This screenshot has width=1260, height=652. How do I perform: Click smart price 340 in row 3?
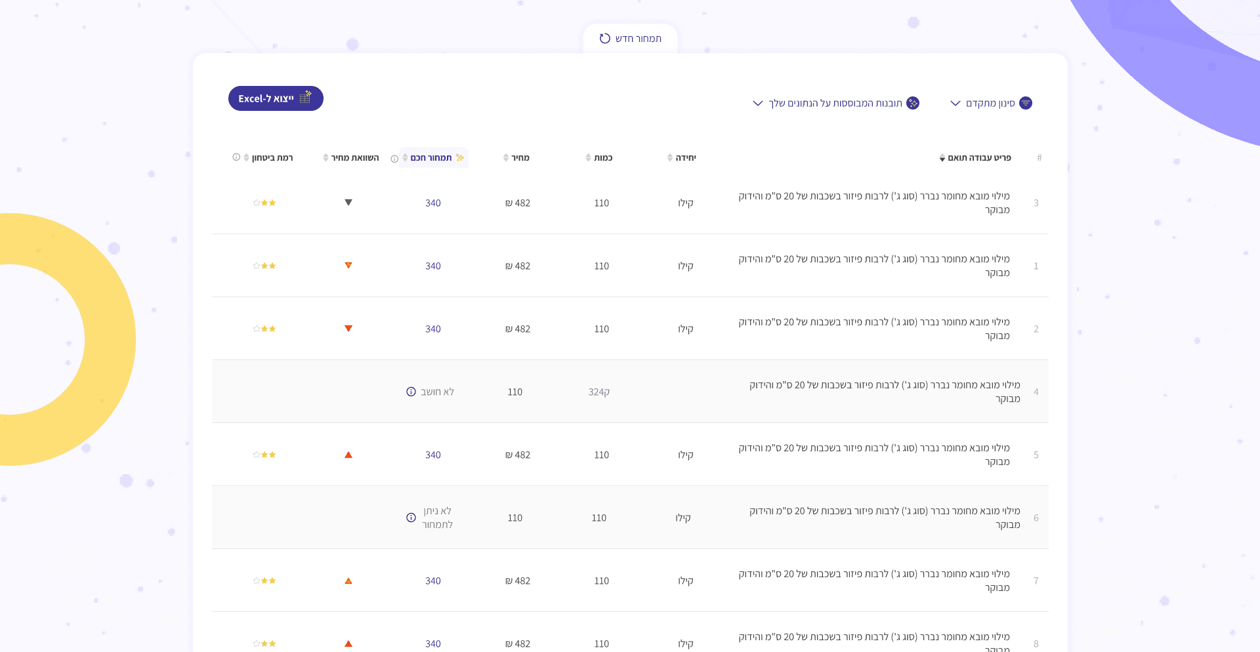[433, 203]
